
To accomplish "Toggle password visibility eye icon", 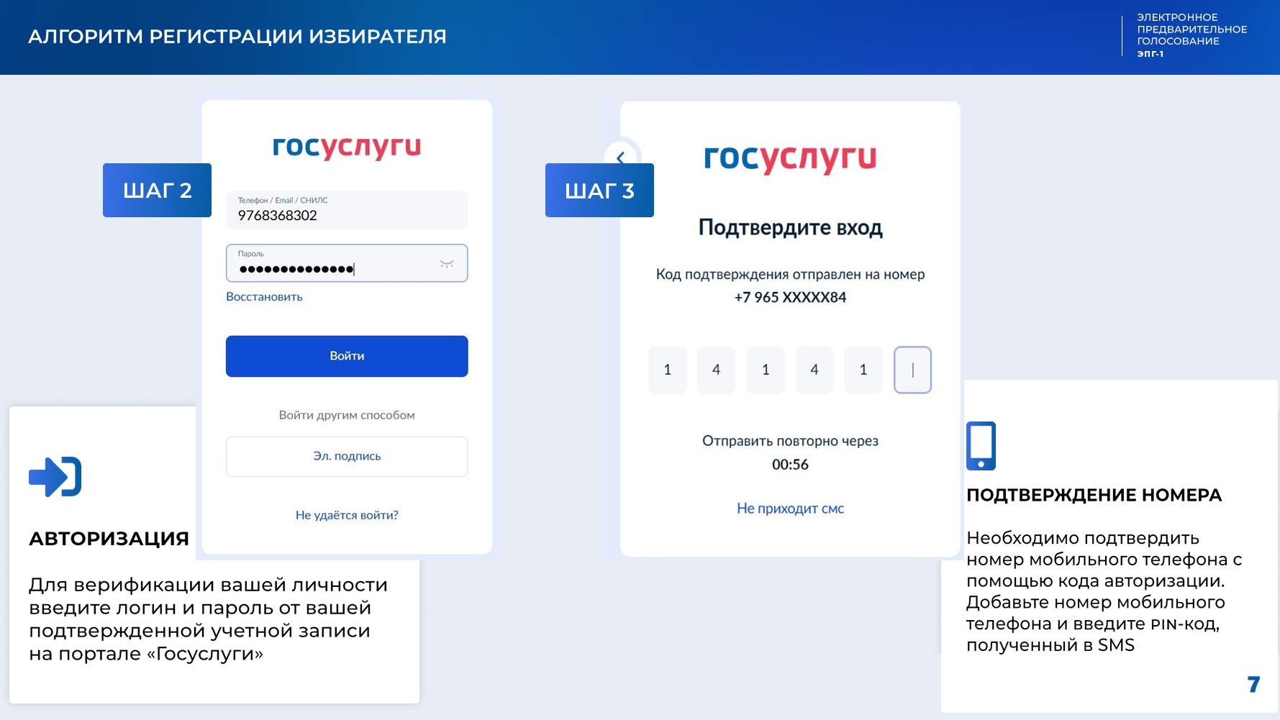I will 446,264.
